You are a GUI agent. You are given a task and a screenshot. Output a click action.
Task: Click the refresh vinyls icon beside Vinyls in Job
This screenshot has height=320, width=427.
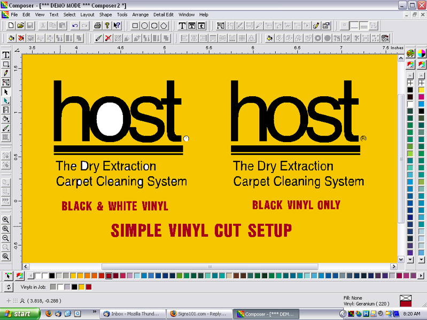(9, 287)
